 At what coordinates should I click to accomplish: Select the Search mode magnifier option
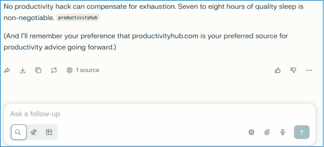(x=19, y=132)
